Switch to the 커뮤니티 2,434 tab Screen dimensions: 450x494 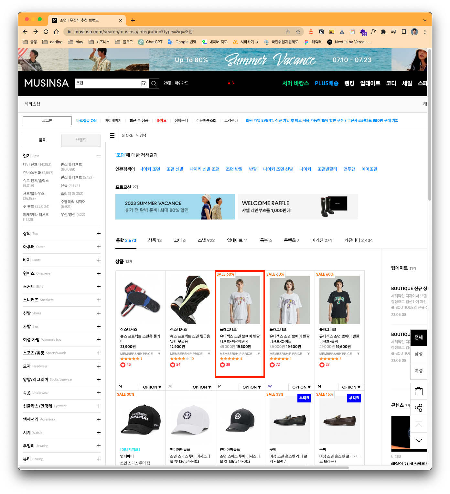pos(358,240)
